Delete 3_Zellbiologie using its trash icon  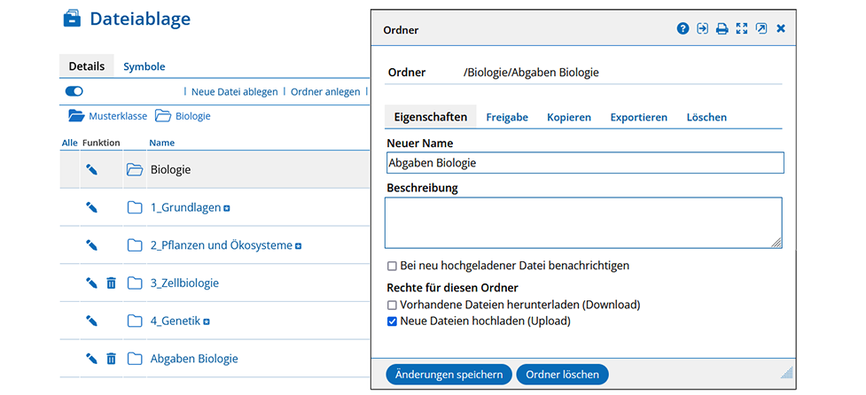tap(111, 283)
